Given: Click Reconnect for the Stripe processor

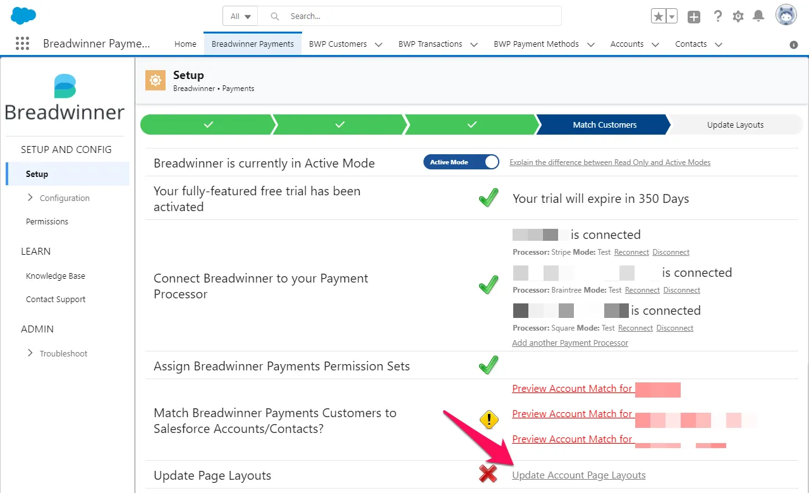Looking at the screenshot, I should click(631, 252).
